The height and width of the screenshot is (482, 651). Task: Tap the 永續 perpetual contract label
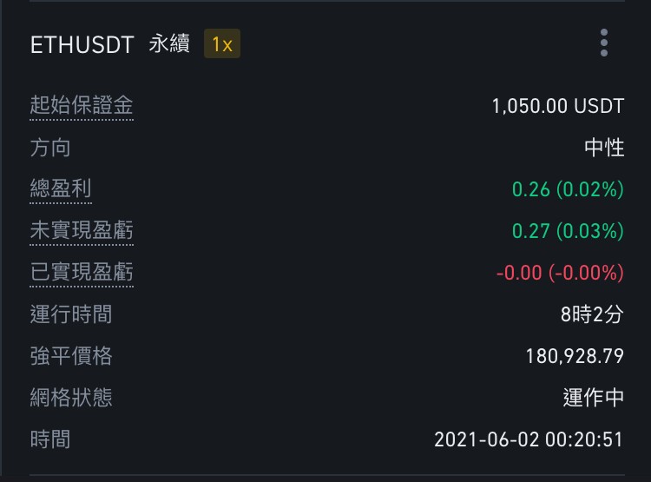(169, 43)
